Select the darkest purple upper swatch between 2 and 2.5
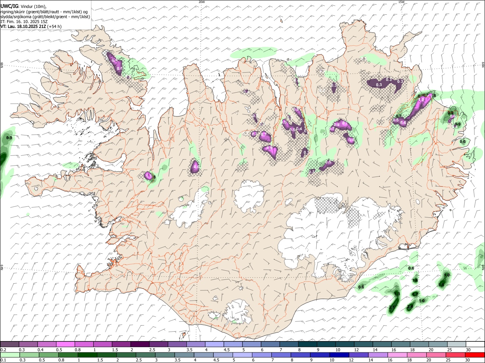The height and width of the screenshot is (363, 485). [140, 344]
